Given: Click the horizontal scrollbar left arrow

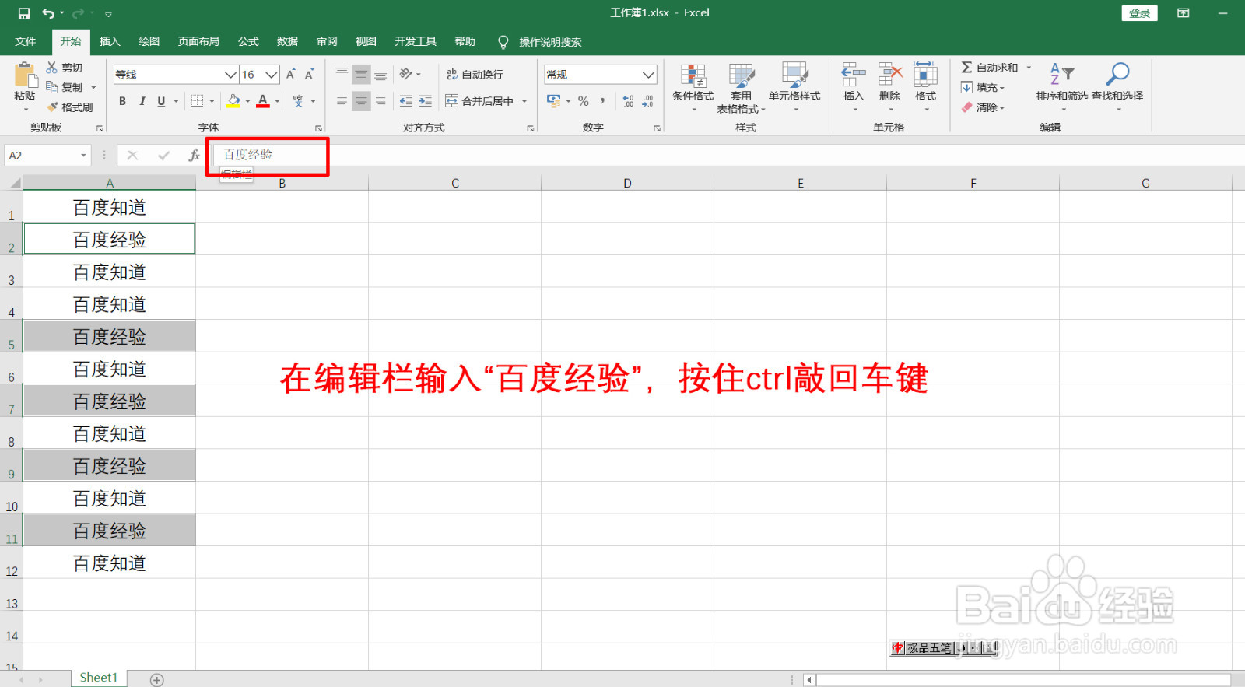Looking at the screenshot, I should (x=809, y=680).
